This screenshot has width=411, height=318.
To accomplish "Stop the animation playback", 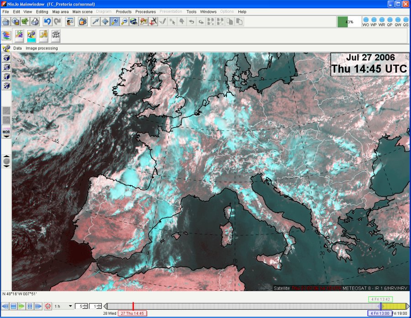I will [13, 306].
